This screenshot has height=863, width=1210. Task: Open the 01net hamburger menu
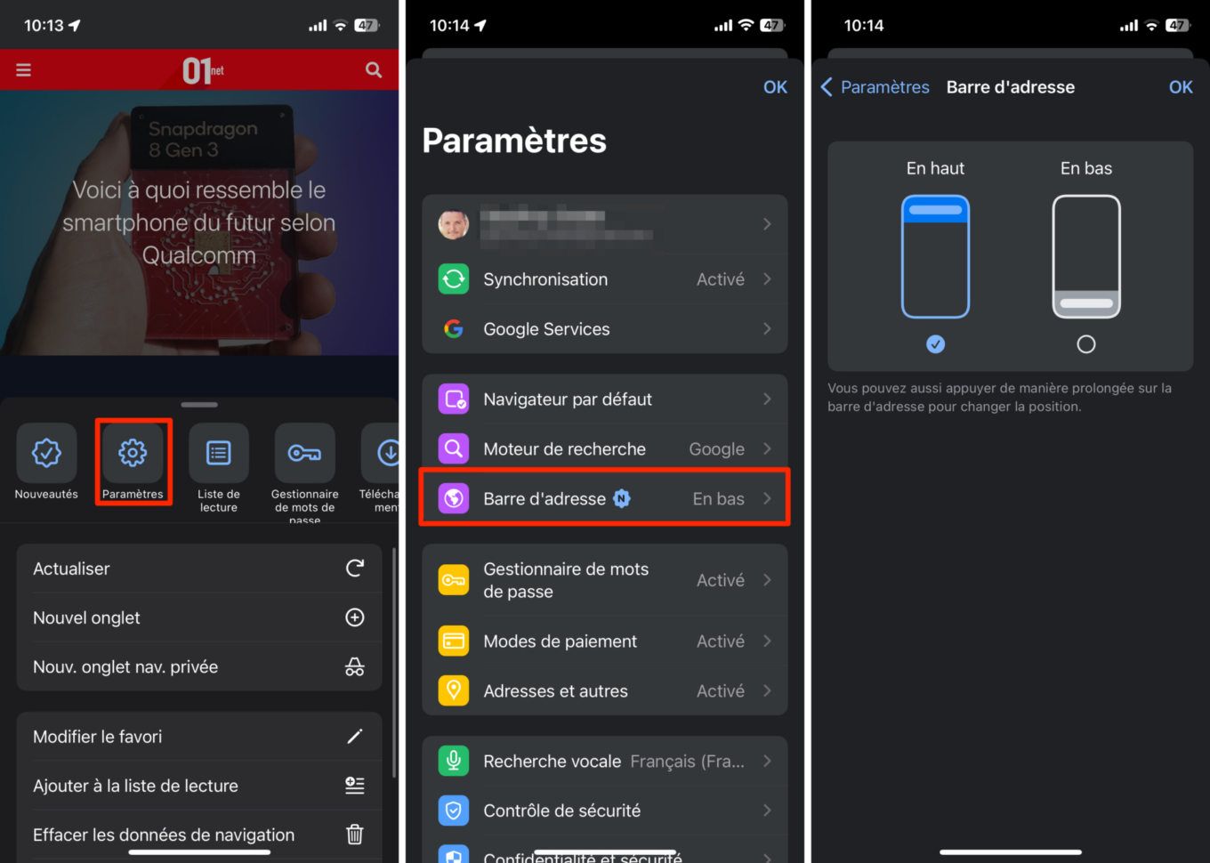23,69
